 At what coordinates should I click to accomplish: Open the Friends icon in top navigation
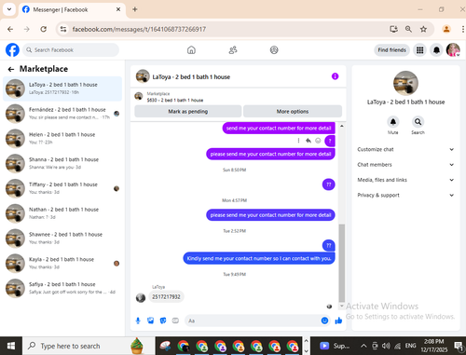coord(233,50)
